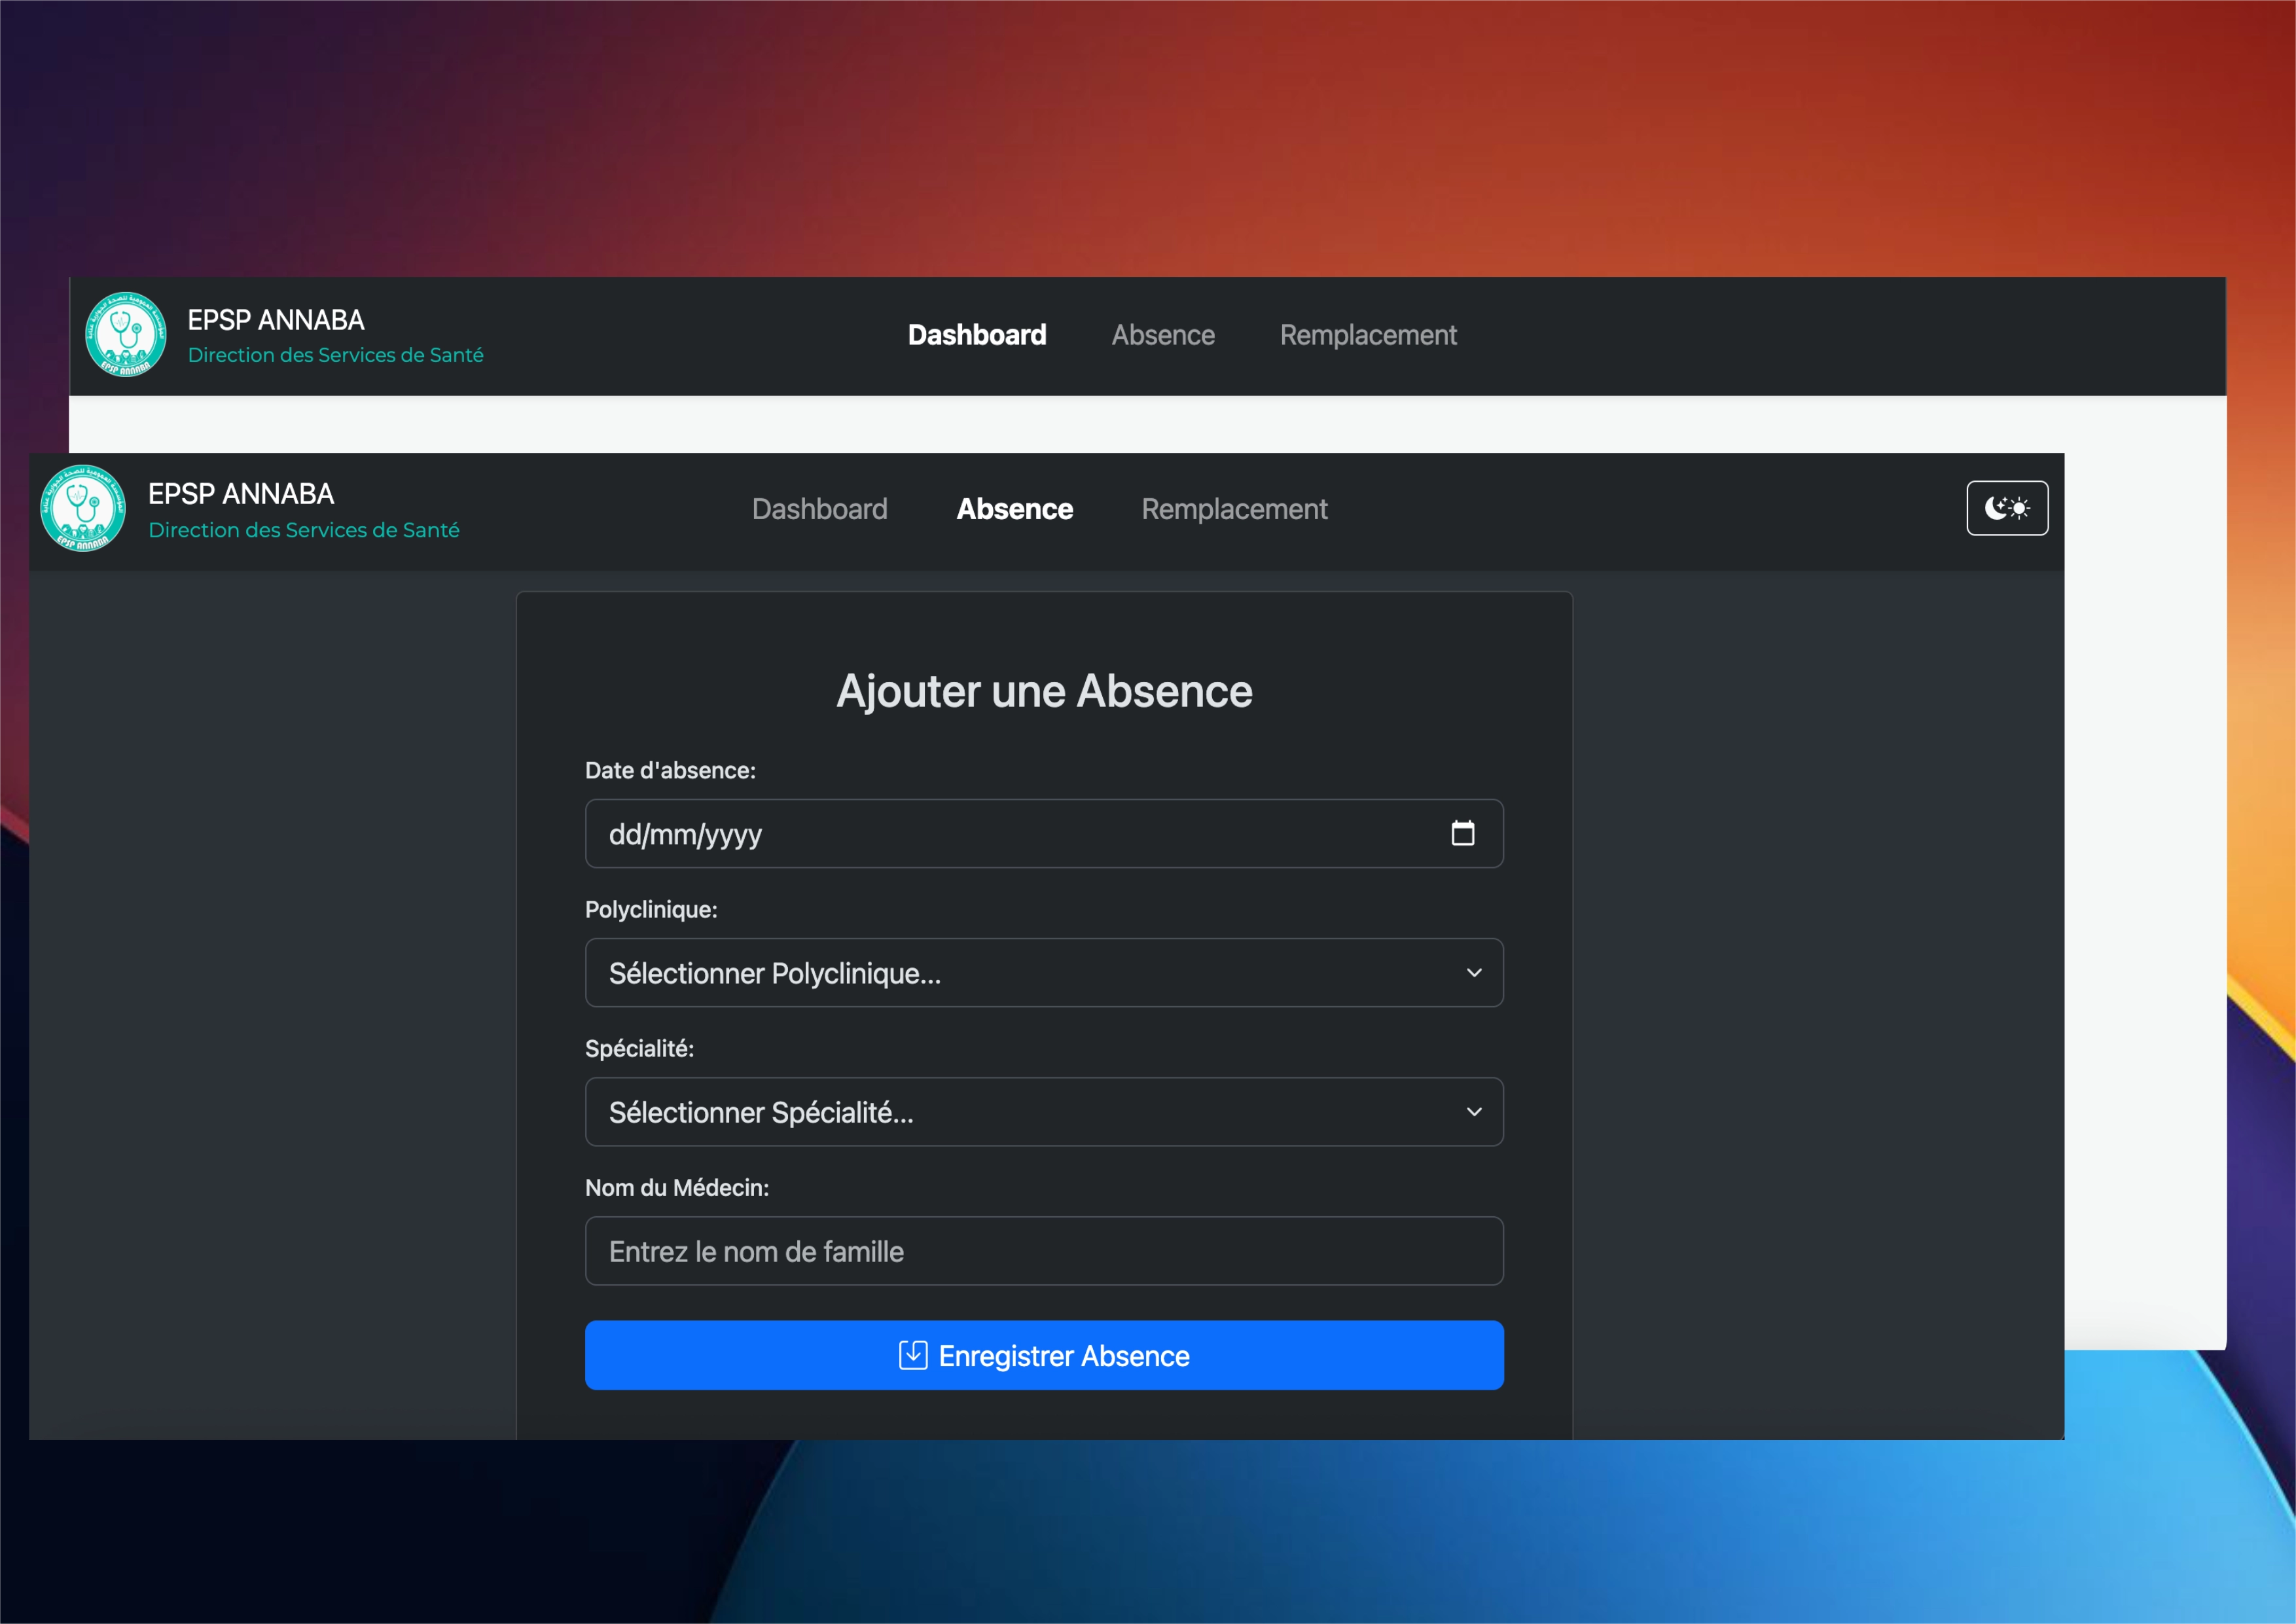The image size is (2296, 1624).
Task: Go to Remplacement tab in front window
Action: (x=1234, y=509)
